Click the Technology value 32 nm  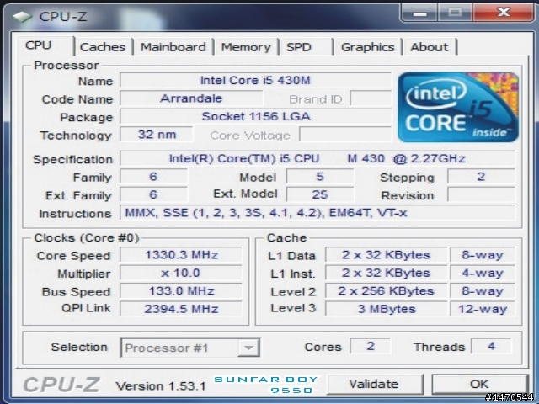(x=157, y=135)
